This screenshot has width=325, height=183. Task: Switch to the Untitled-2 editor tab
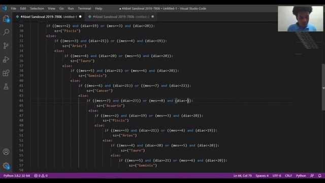(x=121, y=17)
